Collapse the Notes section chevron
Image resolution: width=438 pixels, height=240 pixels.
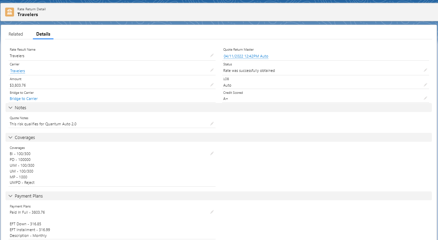(10, 108)
